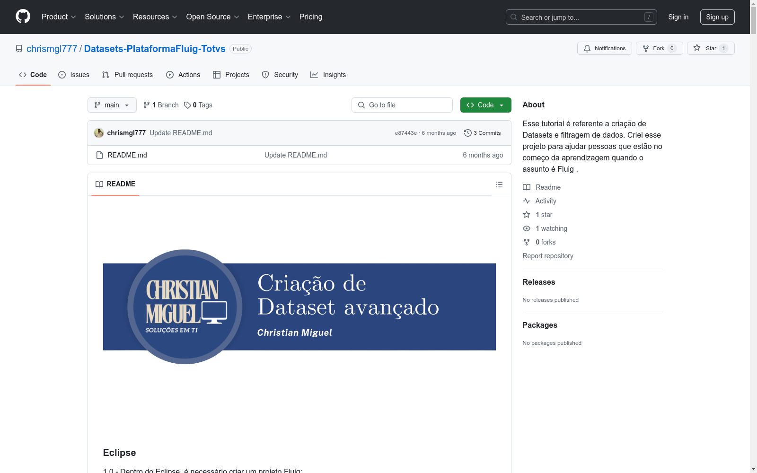Click the commits history clock icon
The image size is (757, 473).
[x=468, y=133]
